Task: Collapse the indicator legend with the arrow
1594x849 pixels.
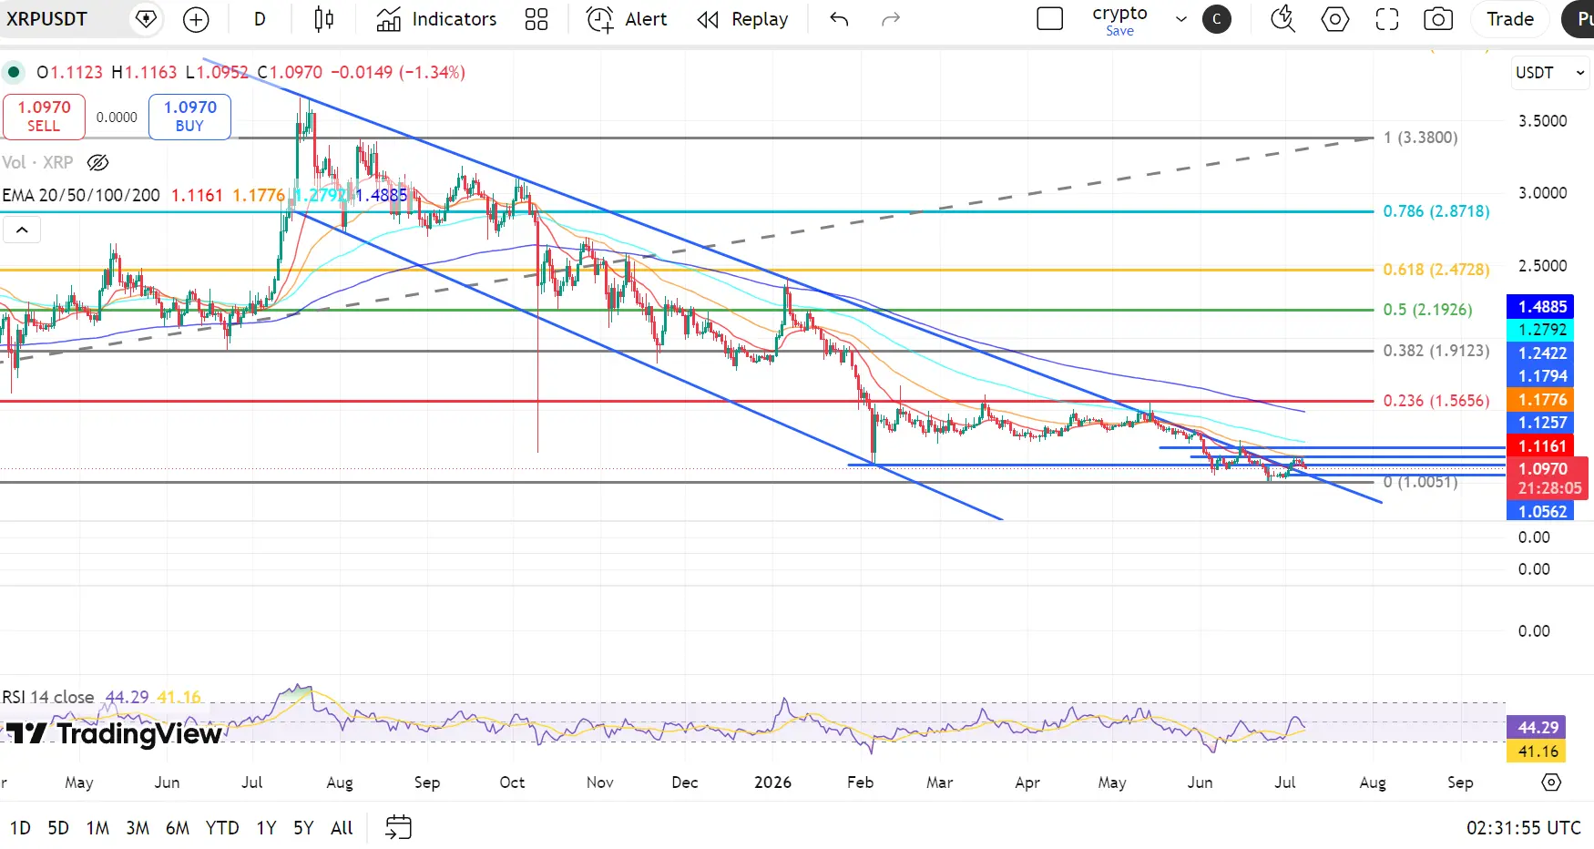Action: (x=22, y=230)
